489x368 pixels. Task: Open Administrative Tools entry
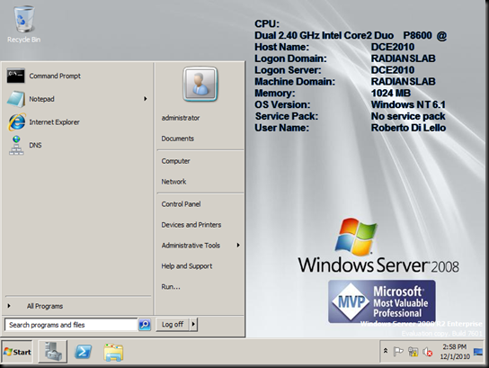coord(200,246)
